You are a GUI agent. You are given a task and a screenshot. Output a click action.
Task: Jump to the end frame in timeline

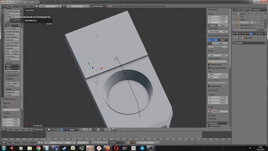point(107,143)
